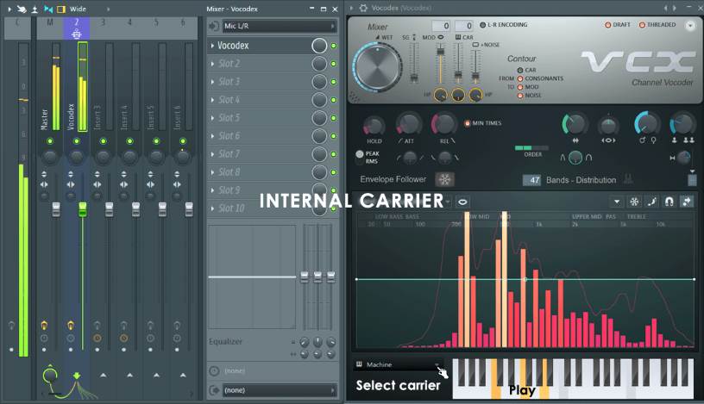
Task: Click the arrows icon at the toolbar's right end
Action: click(687, 202)
